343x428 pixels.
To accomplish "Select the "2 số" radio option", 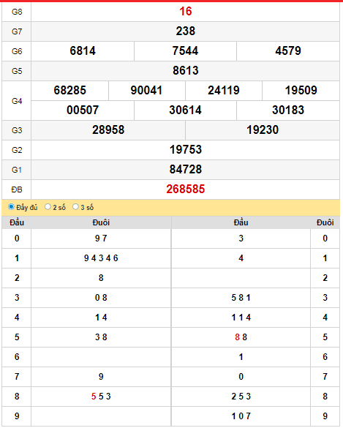I will tap(48, 207).
